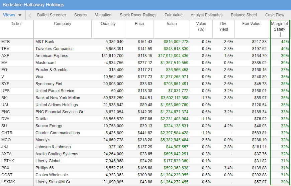Select the SYF ticker cell
Image resolution: width=291 pixels, height=186 pixels.
tap(5, 84)
